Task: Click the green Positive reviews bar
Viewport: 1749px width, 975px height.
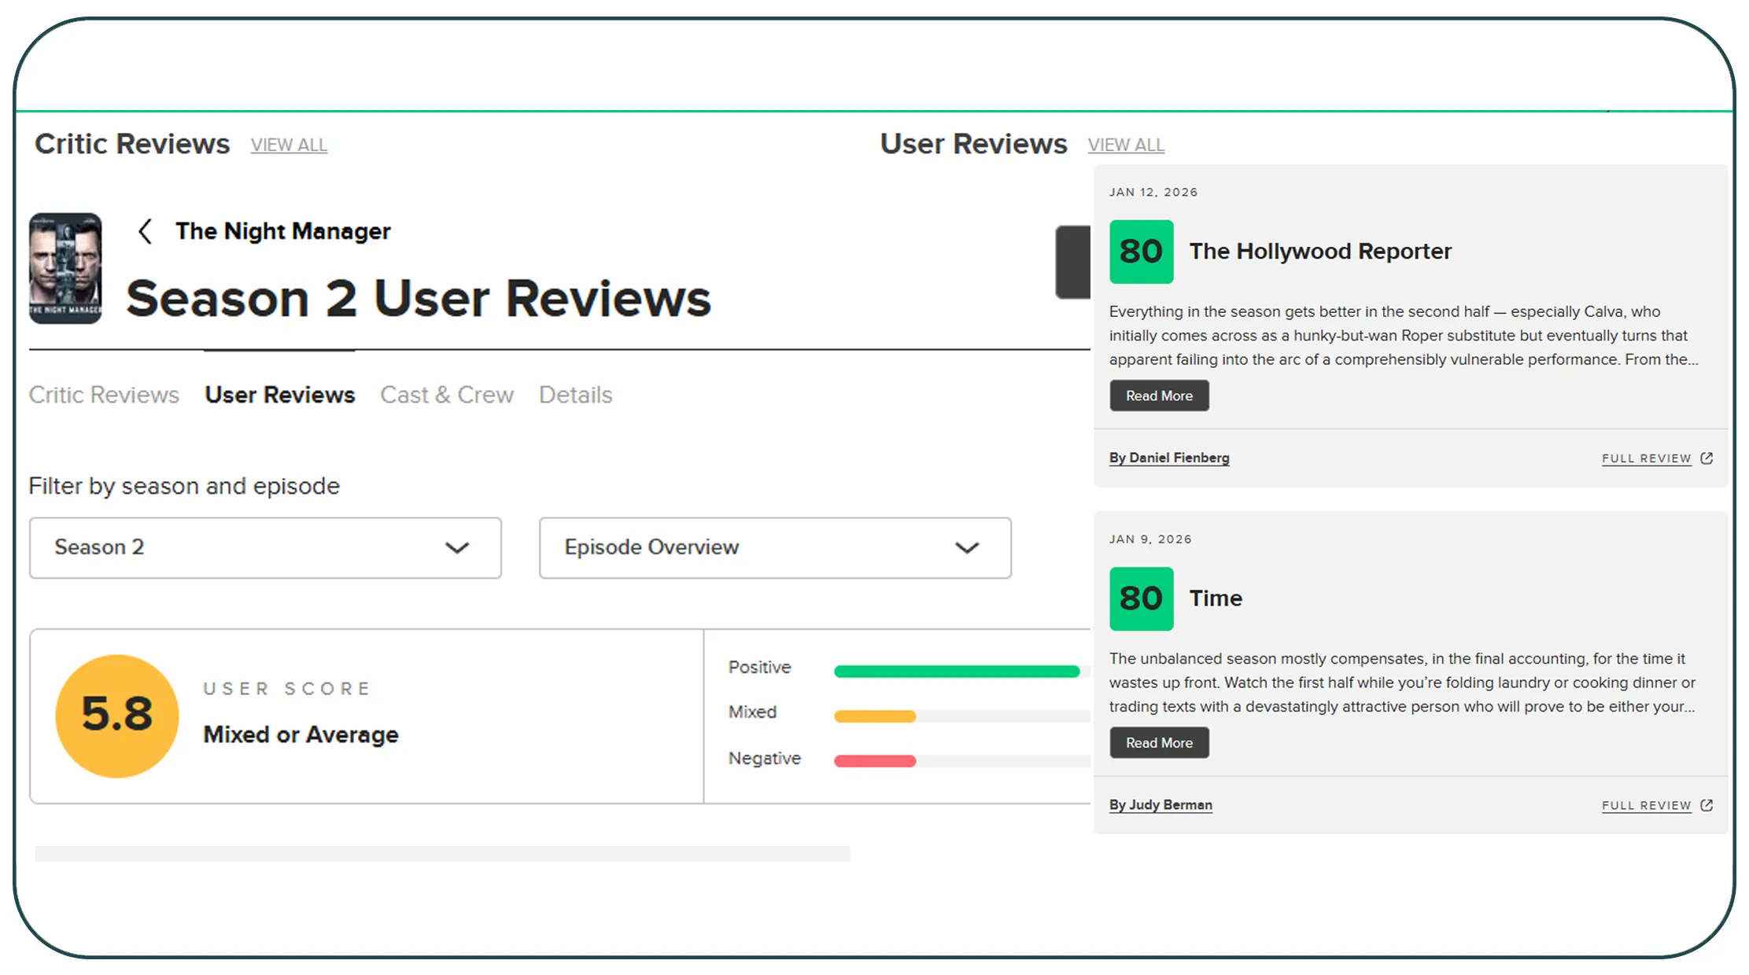Action: 956,671
